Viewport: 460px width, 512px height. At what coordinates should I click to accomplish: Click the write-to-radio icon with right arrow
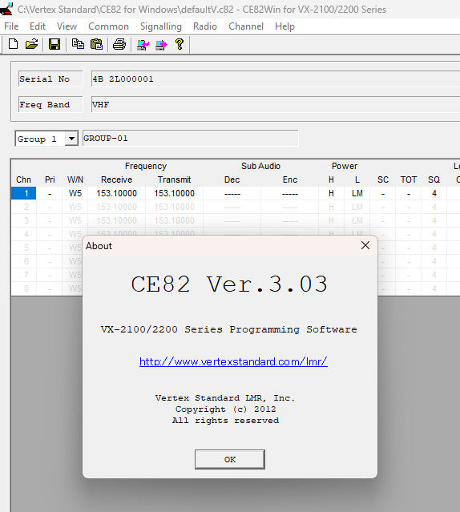161,44
